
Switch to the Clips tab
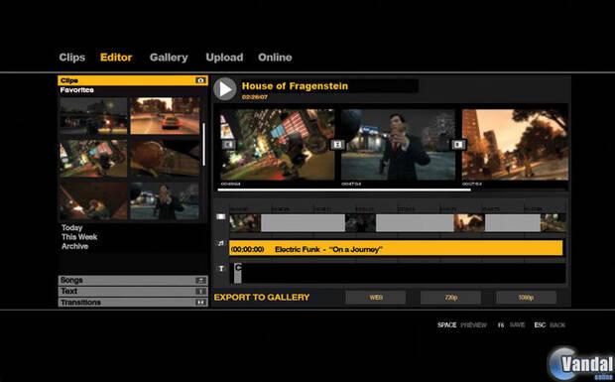71,58
